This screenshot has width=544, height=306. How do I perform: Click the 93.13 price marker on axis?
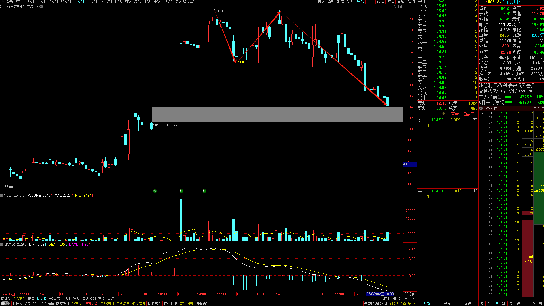(407, 164)
